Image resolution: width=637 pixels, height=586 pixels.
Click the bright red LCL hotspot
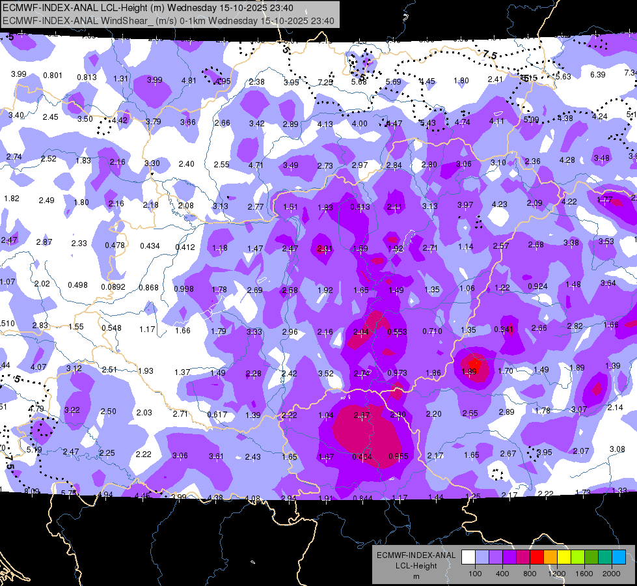(474, 363)
